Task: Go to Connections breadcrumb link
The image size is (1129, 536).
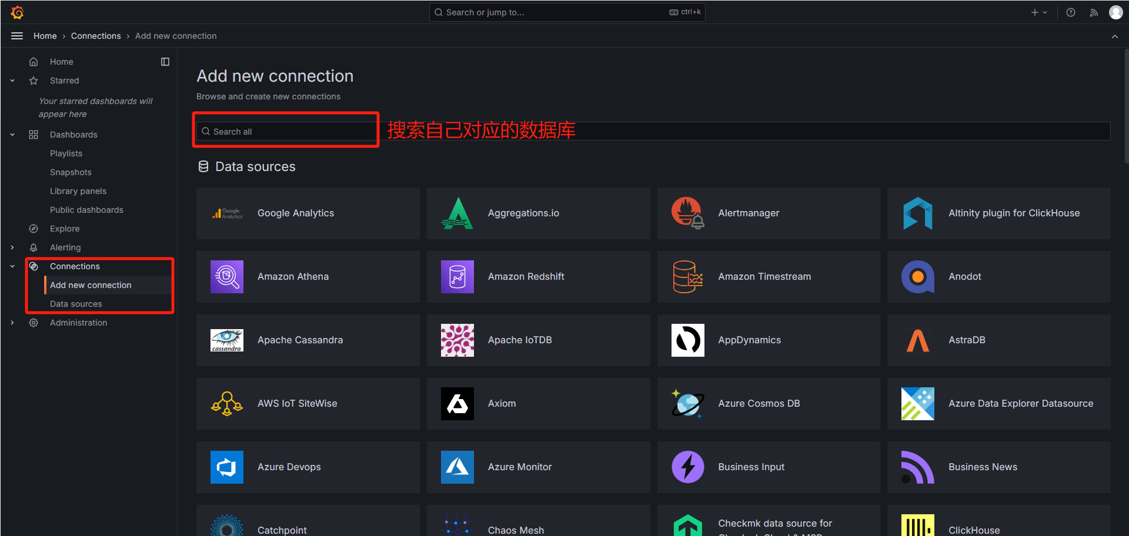Action: (96, 36)
